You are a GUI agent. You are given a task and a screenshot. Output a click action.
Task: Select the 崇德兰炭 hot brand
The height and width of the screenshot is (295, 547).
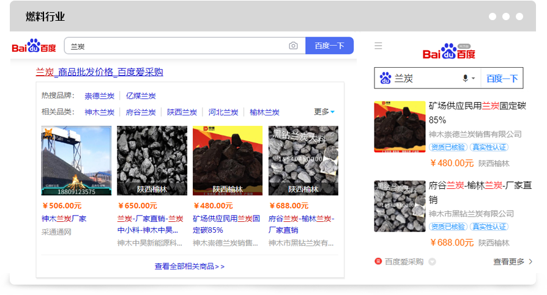point(99,96)
